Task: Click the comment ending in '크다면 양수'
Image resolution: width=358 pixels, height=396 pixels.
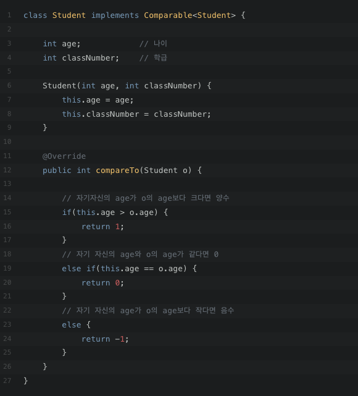Action: click(x=146, y=198)
